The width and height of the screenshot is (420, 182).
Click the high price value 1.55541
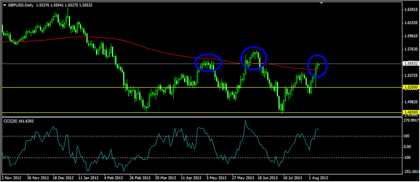(x=57, y=5)
